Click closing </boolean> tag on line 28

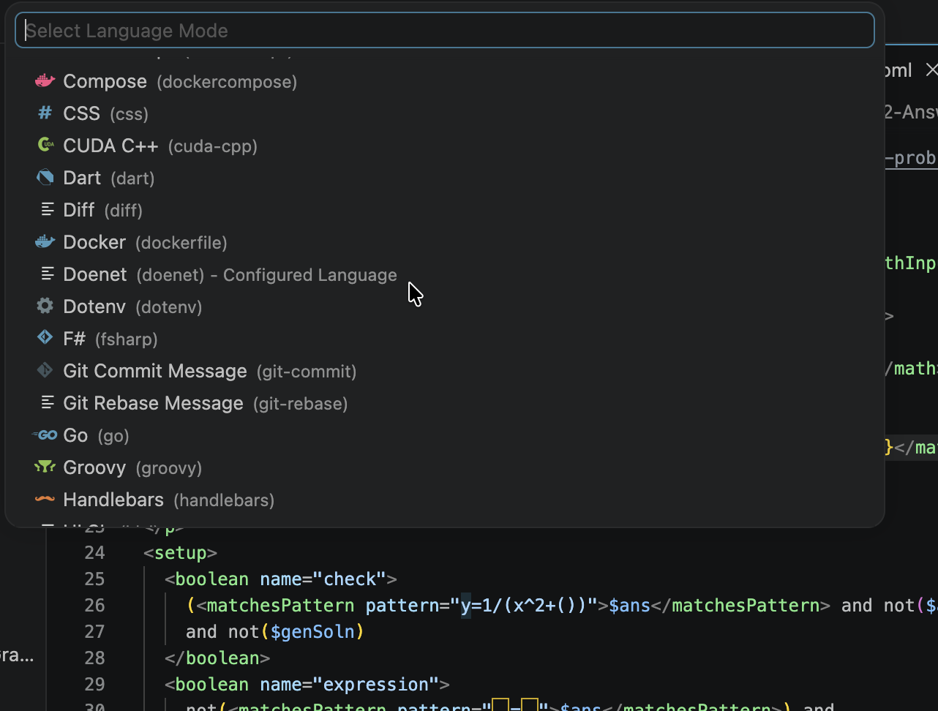(x=217, y=658)
